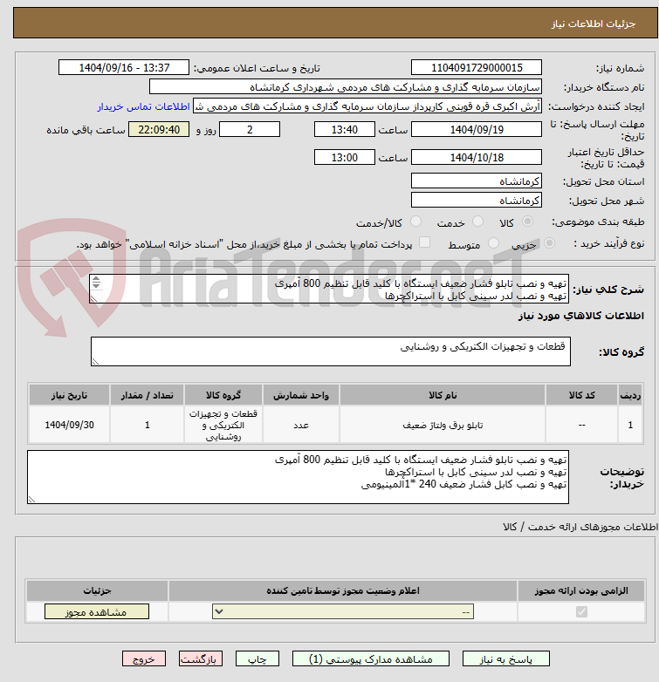Viewport: 659px width, 682px height.
Task: Click the شهر محل تحویل field
Action: click(477, 200)
